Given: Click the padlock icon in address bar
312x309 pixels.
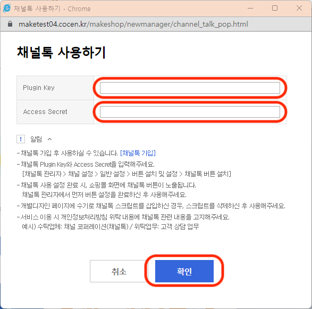Looking at the screenshot, I should (10, 24).
